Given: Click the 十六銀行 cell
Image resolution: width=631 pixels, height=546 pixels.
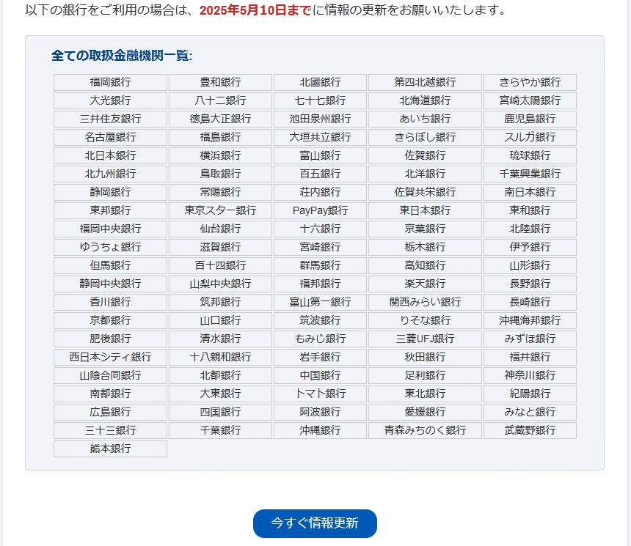Looking at the screenshot, I should [320, 229].
